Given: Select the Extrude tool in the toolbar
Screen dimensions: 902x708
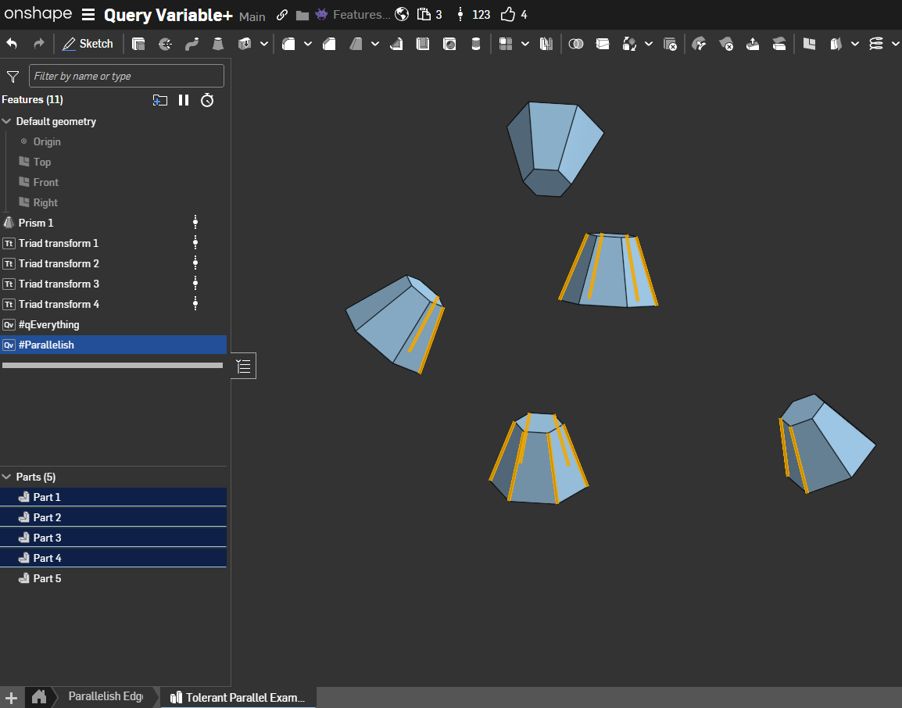Looking at the screenshot, I should 138,44.
